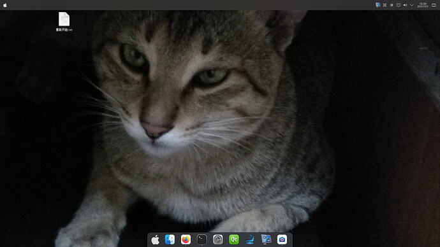
Task: Click the Apple logo launcher in the dock
Action: 155,240
